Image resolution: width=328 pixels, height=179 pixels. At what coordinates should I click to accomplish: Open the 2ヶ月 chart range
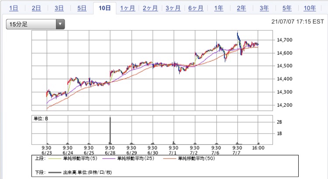click(x=150, y=8)
